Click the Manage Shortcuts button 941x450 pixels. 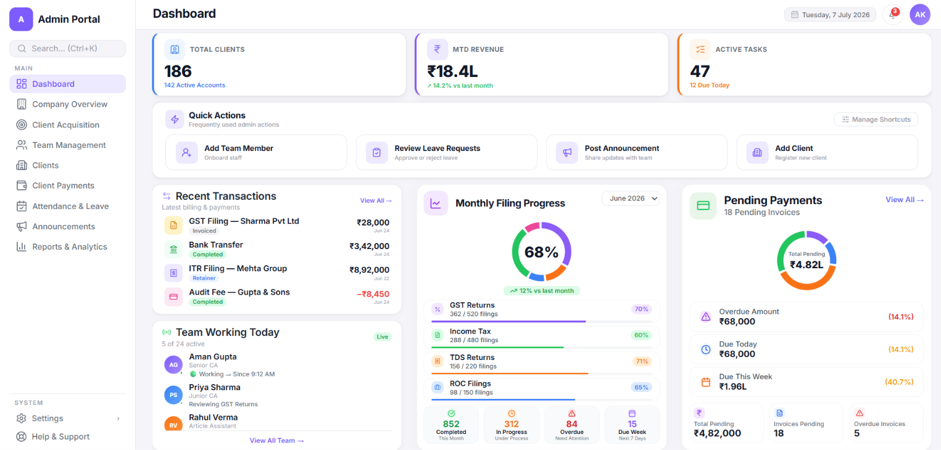click(x=876, y=120)
